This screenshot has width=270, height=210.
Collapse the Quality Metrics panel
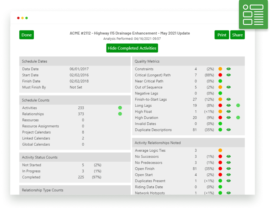coord(188,61)
